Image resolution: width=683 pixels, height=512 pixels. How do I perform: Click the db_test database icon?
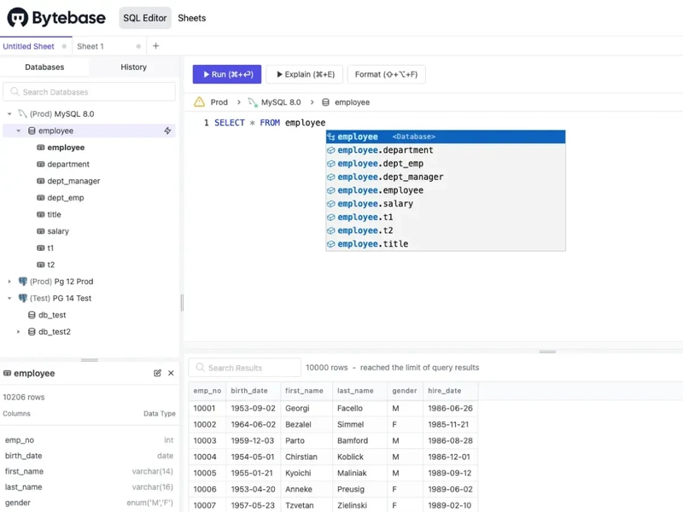tap(32, 315)
